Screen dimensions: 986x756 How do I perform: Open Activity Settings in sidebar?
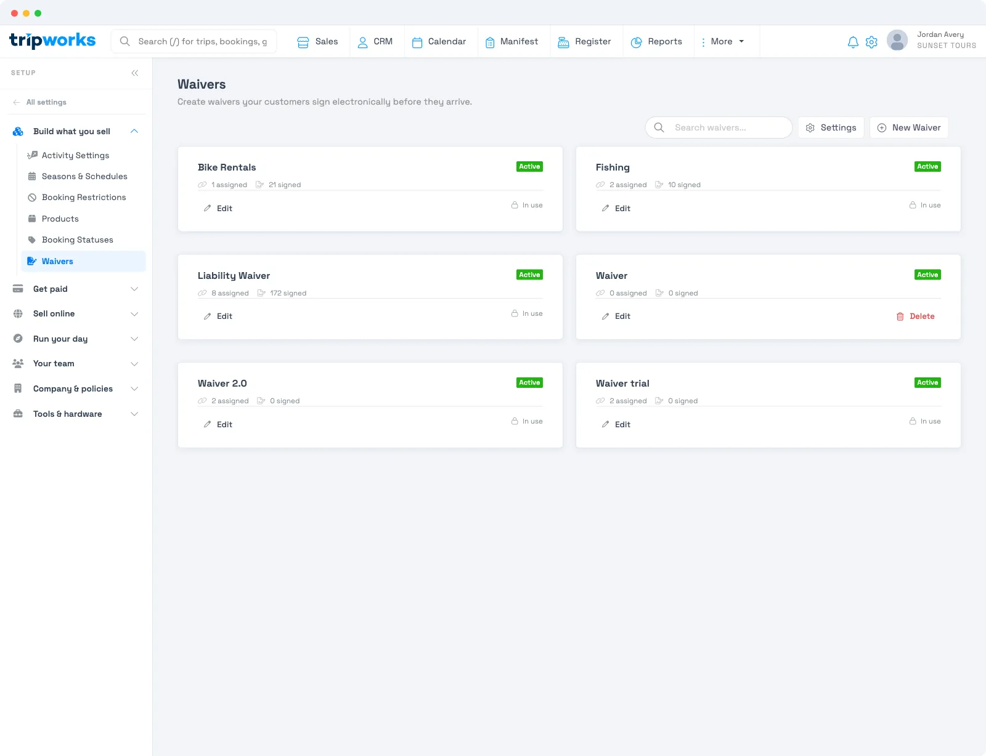pos(83,156)
